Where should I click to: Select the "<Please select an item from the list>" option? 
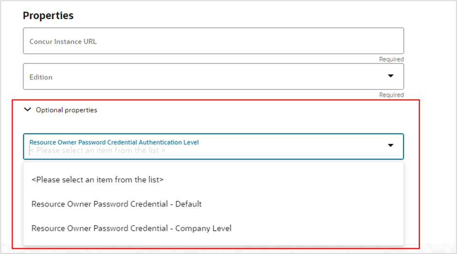pos(97,179)
